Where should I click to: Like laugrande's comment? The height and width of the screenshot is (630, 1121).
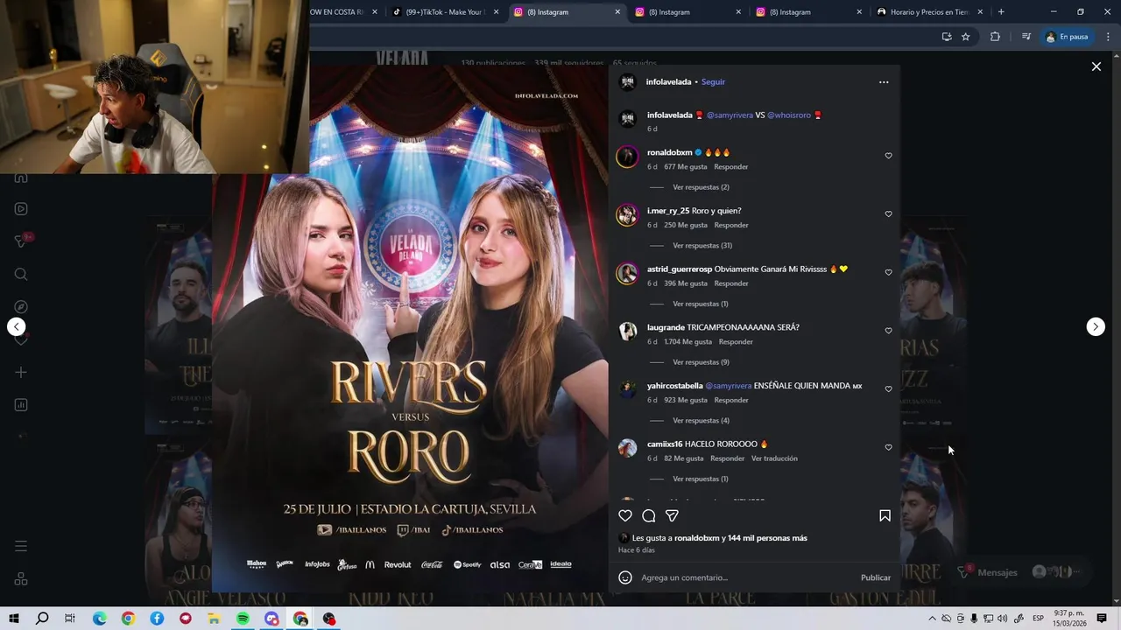point(888,331)
